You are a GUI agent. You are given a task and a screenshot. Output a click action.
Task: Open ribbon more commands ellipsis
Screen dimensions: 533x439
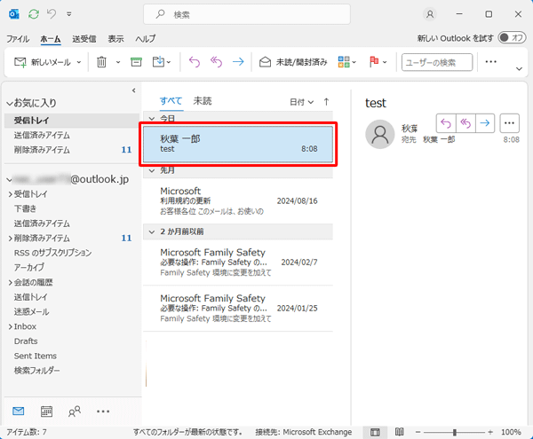[x=490, y=62]
